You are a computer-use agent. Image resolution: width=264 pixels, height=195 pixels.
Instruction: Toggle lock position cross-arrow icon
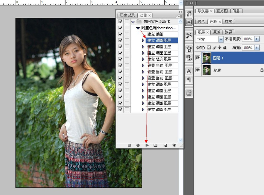pos(219,47)
